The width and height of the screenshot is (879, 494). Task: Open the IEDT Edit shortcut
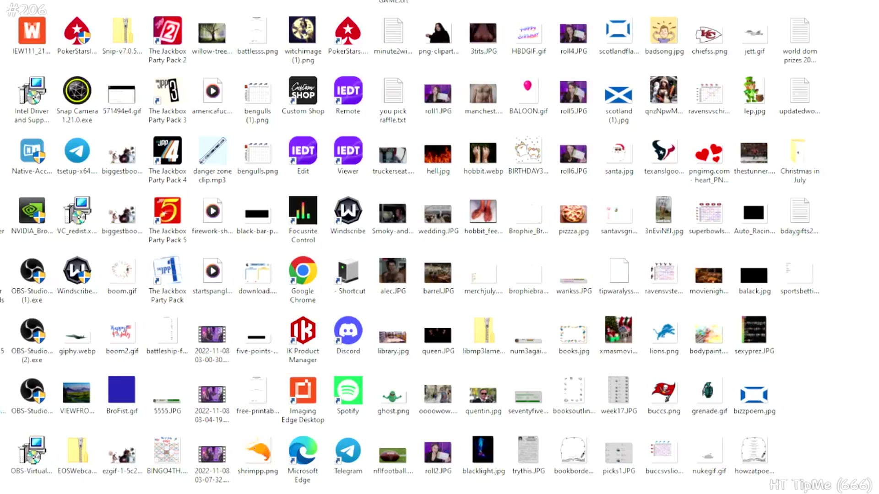click(x=303, y=150)
